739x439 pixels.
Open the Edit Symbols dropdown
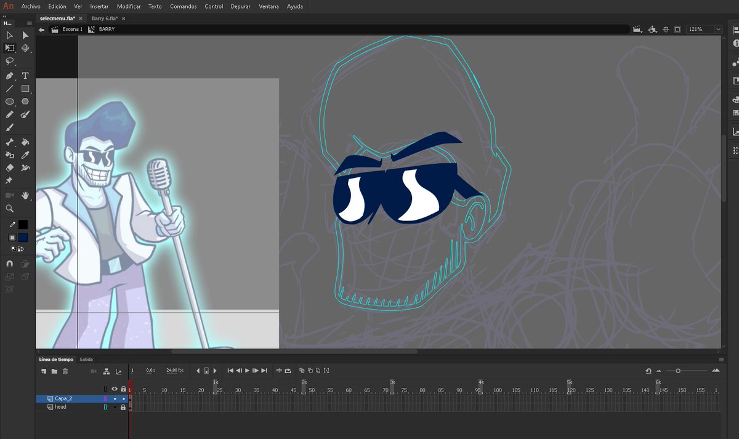coord(653,29)
